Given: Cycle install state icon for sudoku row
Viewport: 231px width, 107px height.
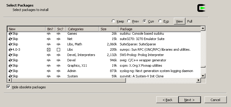Looking at the screenshot, I should point(10,34).
